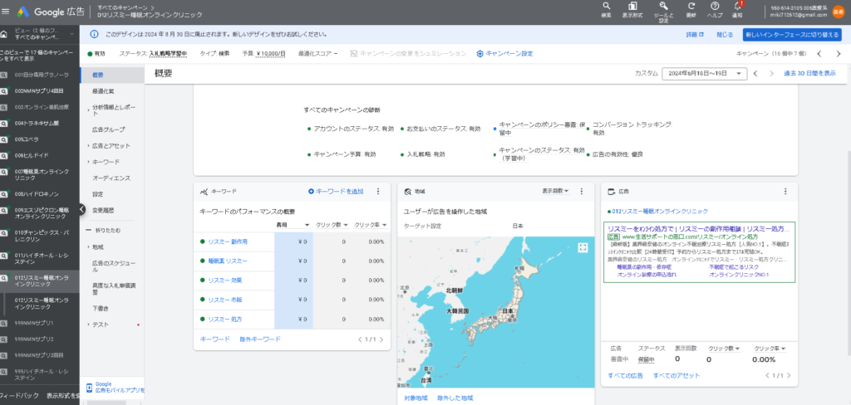Go to next page in ad card
This screenshot has height=405, width=851.
789,375
